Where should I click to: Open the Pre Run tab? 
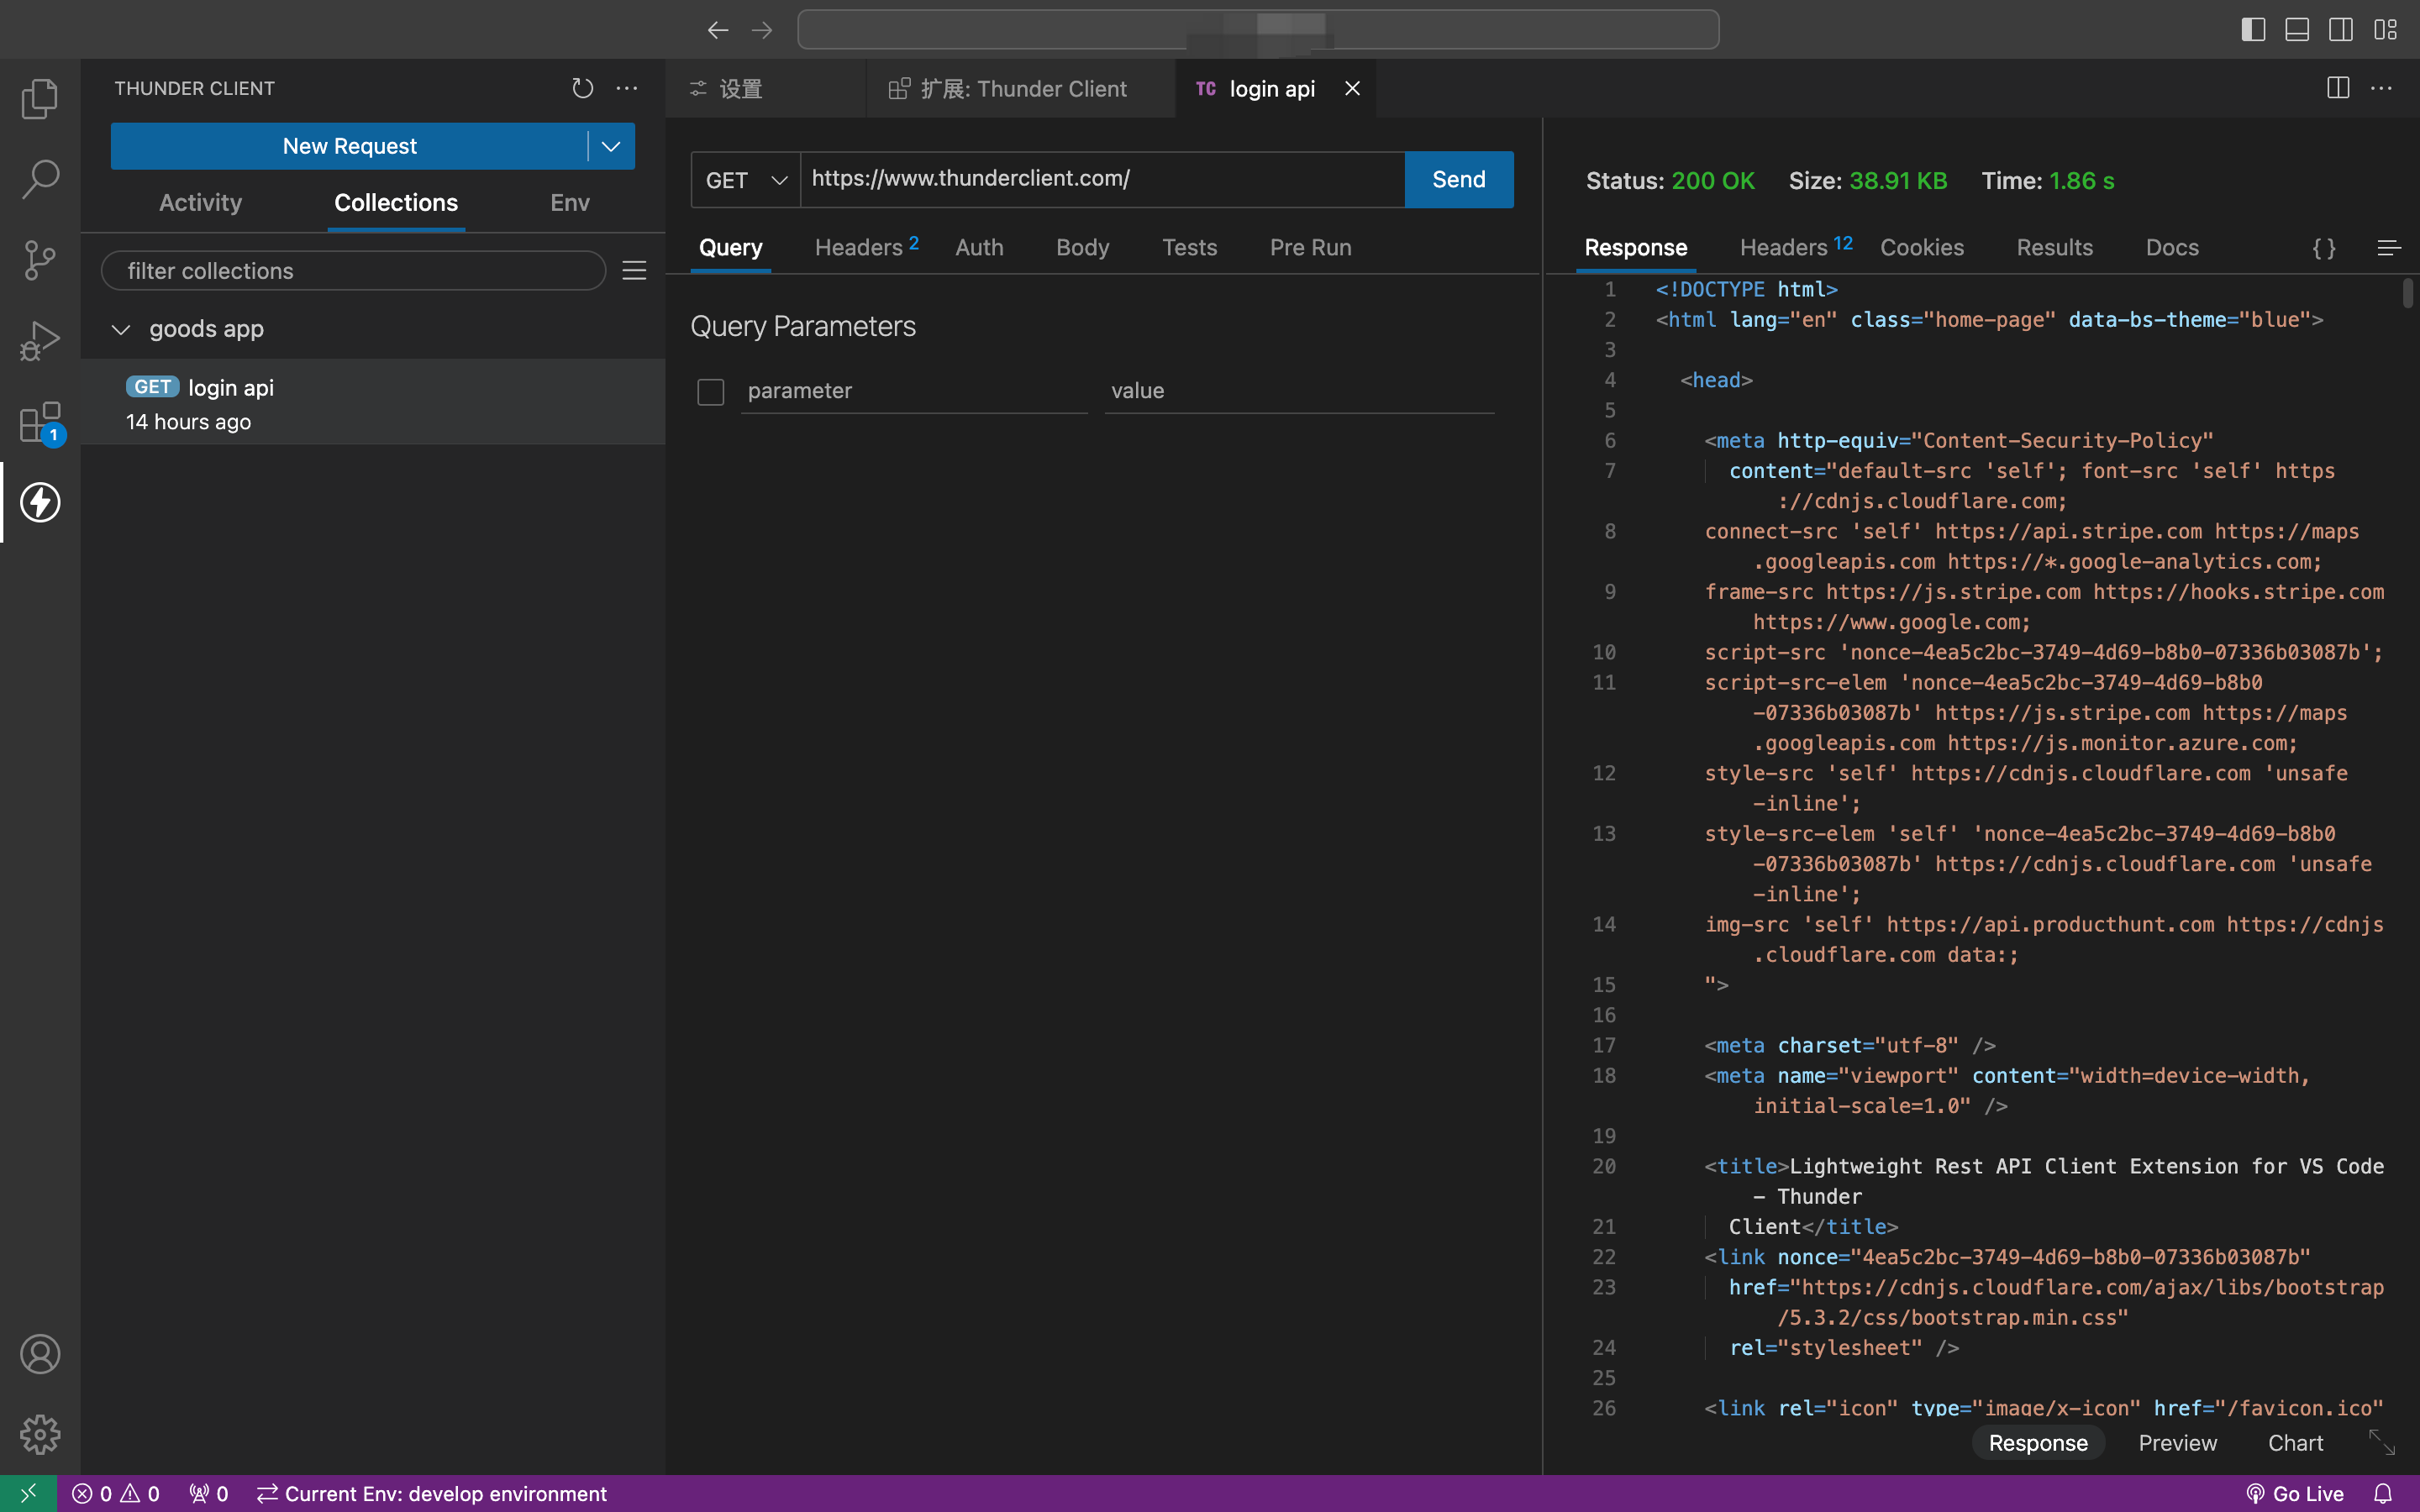point(1310,247)
